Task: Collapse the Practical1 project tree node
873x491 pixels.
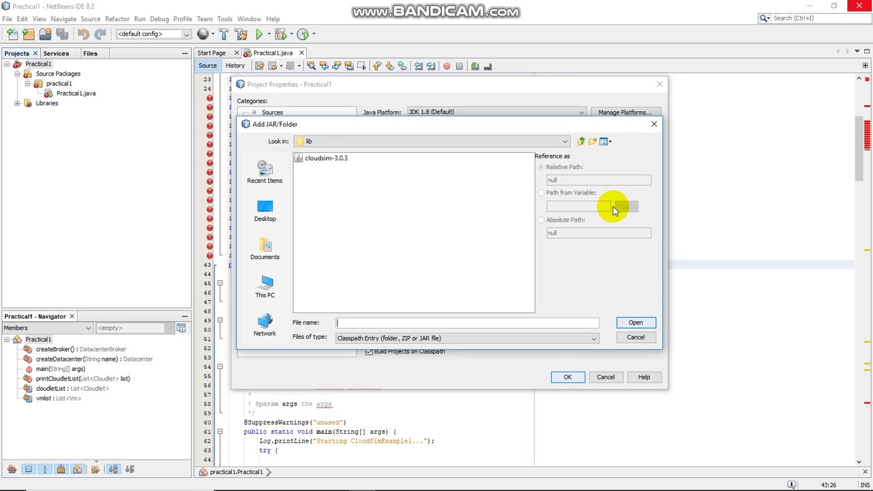Action: (x=7, y=64)
